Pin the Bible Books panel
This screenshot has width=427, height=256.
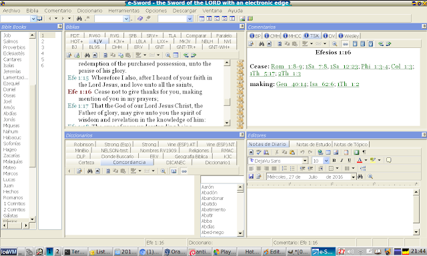point(60,26)
